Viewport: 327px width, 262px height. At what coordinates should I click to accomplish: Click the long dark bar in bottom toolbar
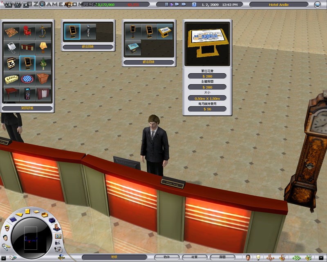(114, 257)
